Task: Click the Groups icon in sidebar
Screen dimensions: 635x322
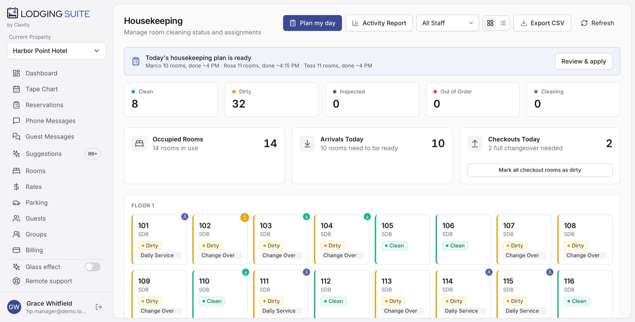Action: pyautogui.click(x=16, y=234)
